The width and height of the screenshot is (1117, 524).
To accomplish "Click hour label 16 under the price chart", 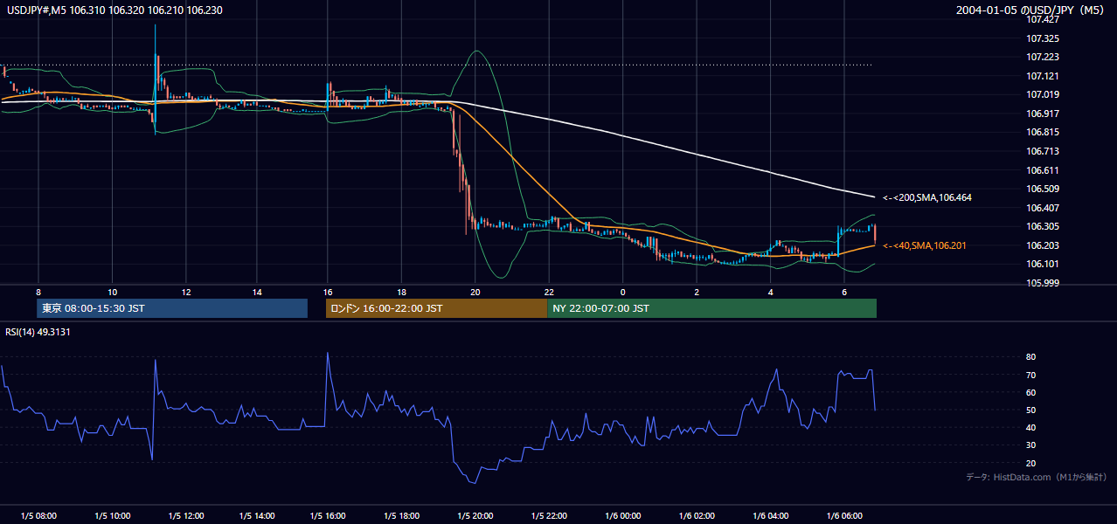I will (328, 292).
